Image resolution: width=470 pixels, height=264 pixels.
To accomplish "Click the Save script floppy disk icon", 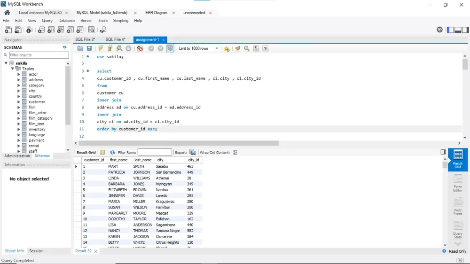I will click(x=89, y=48).
